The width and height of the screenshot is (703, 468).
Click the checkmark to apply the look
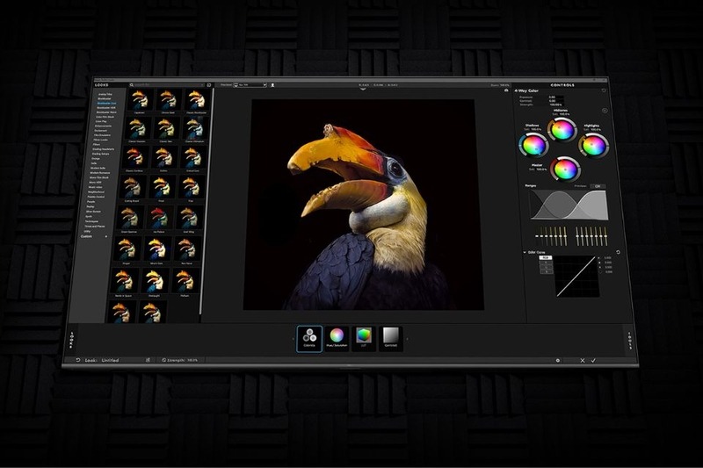[594, 361]
